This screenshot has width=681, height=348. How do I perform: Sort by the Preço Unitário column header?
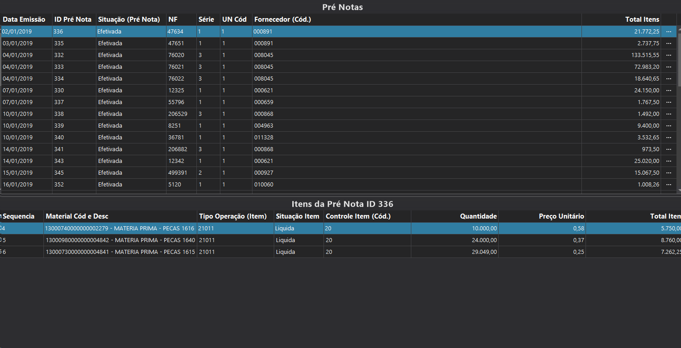click(542, 216)
